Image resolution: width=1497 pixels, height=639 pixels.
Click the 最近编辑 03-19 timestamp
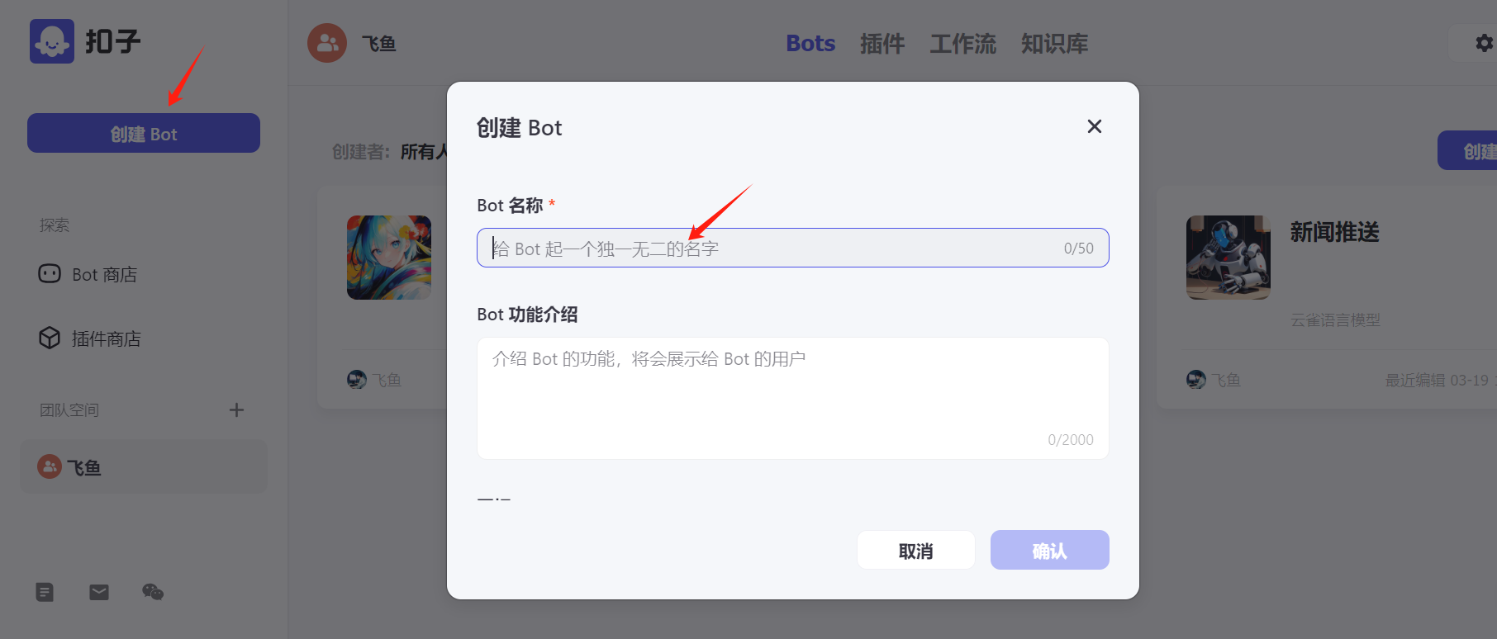(1437, 380)
